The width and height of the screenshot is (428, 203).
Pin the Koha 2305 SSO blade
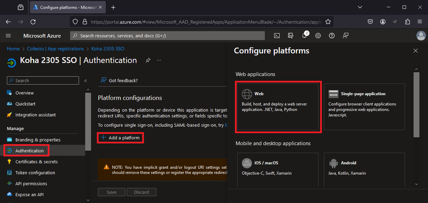[148, 60]
